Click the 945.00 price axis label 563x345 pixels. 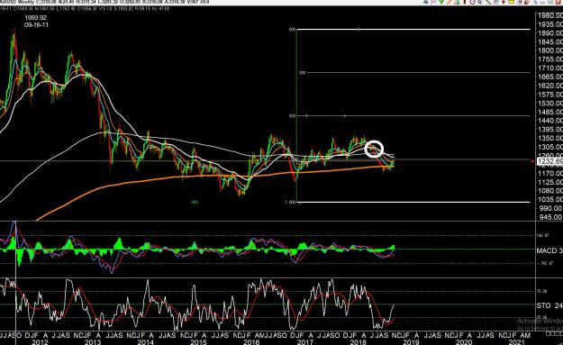[549, 217]
